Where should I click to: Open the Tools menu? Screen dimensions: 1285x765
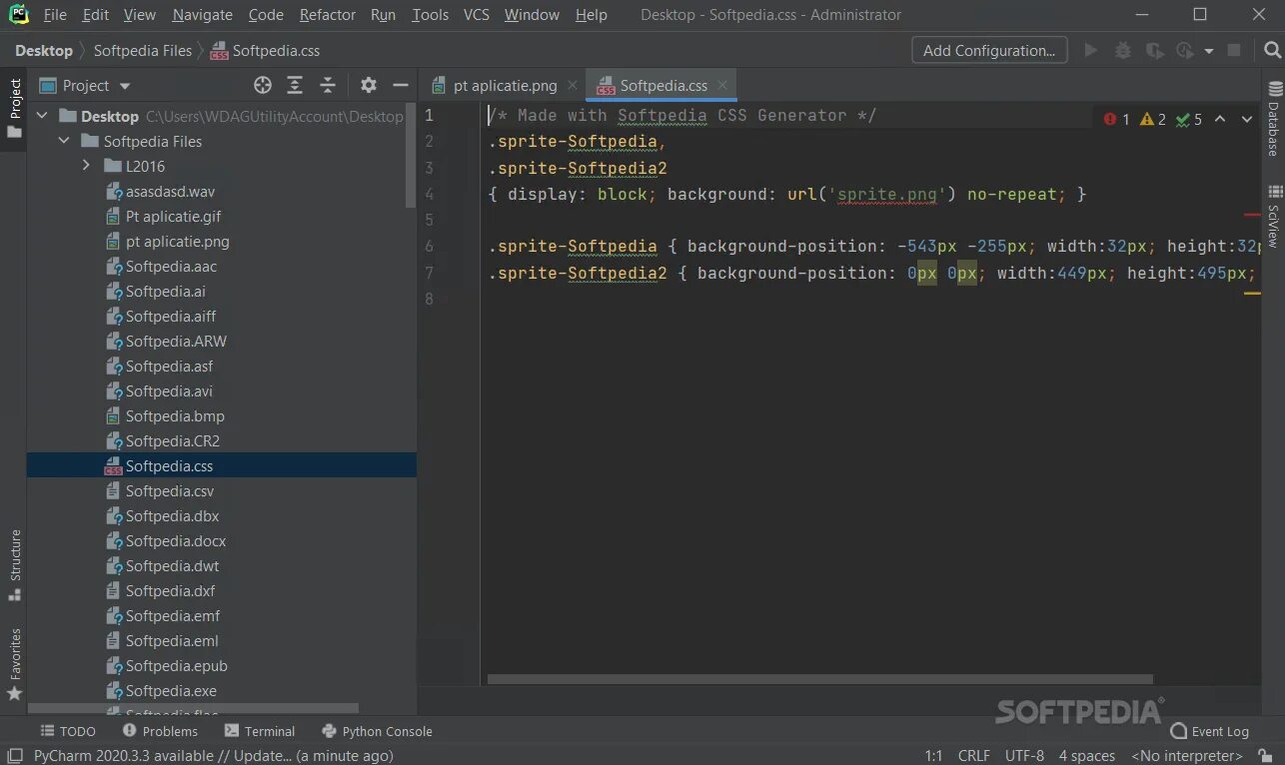[x=430, y=14]
